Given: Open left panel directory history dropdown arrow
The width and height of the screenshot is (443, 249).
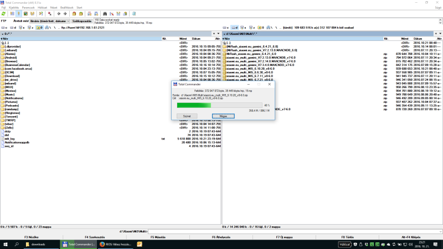Looking at the screenshot, I should [x=218, y=34].
